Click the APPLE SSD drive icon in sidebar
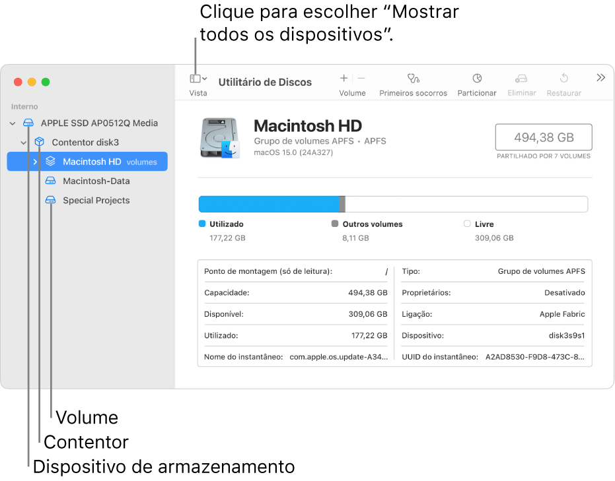This screenshot has width=615, height=481. (x=28, y=123)
